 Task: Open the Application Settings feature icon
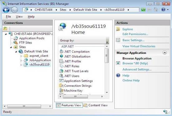pyautogui.click(x=61, y=81)
